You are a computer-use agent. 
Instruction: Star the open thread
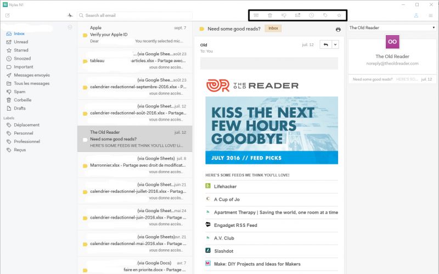tap(339, 15)
